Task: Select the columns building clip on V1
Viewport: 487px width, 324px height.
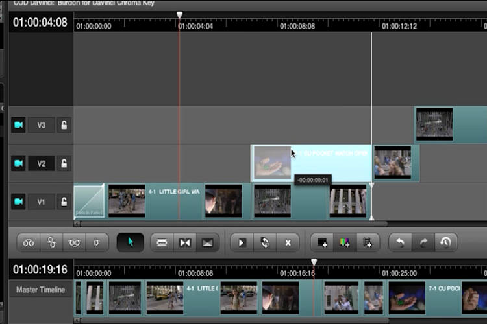Action: 349,201
